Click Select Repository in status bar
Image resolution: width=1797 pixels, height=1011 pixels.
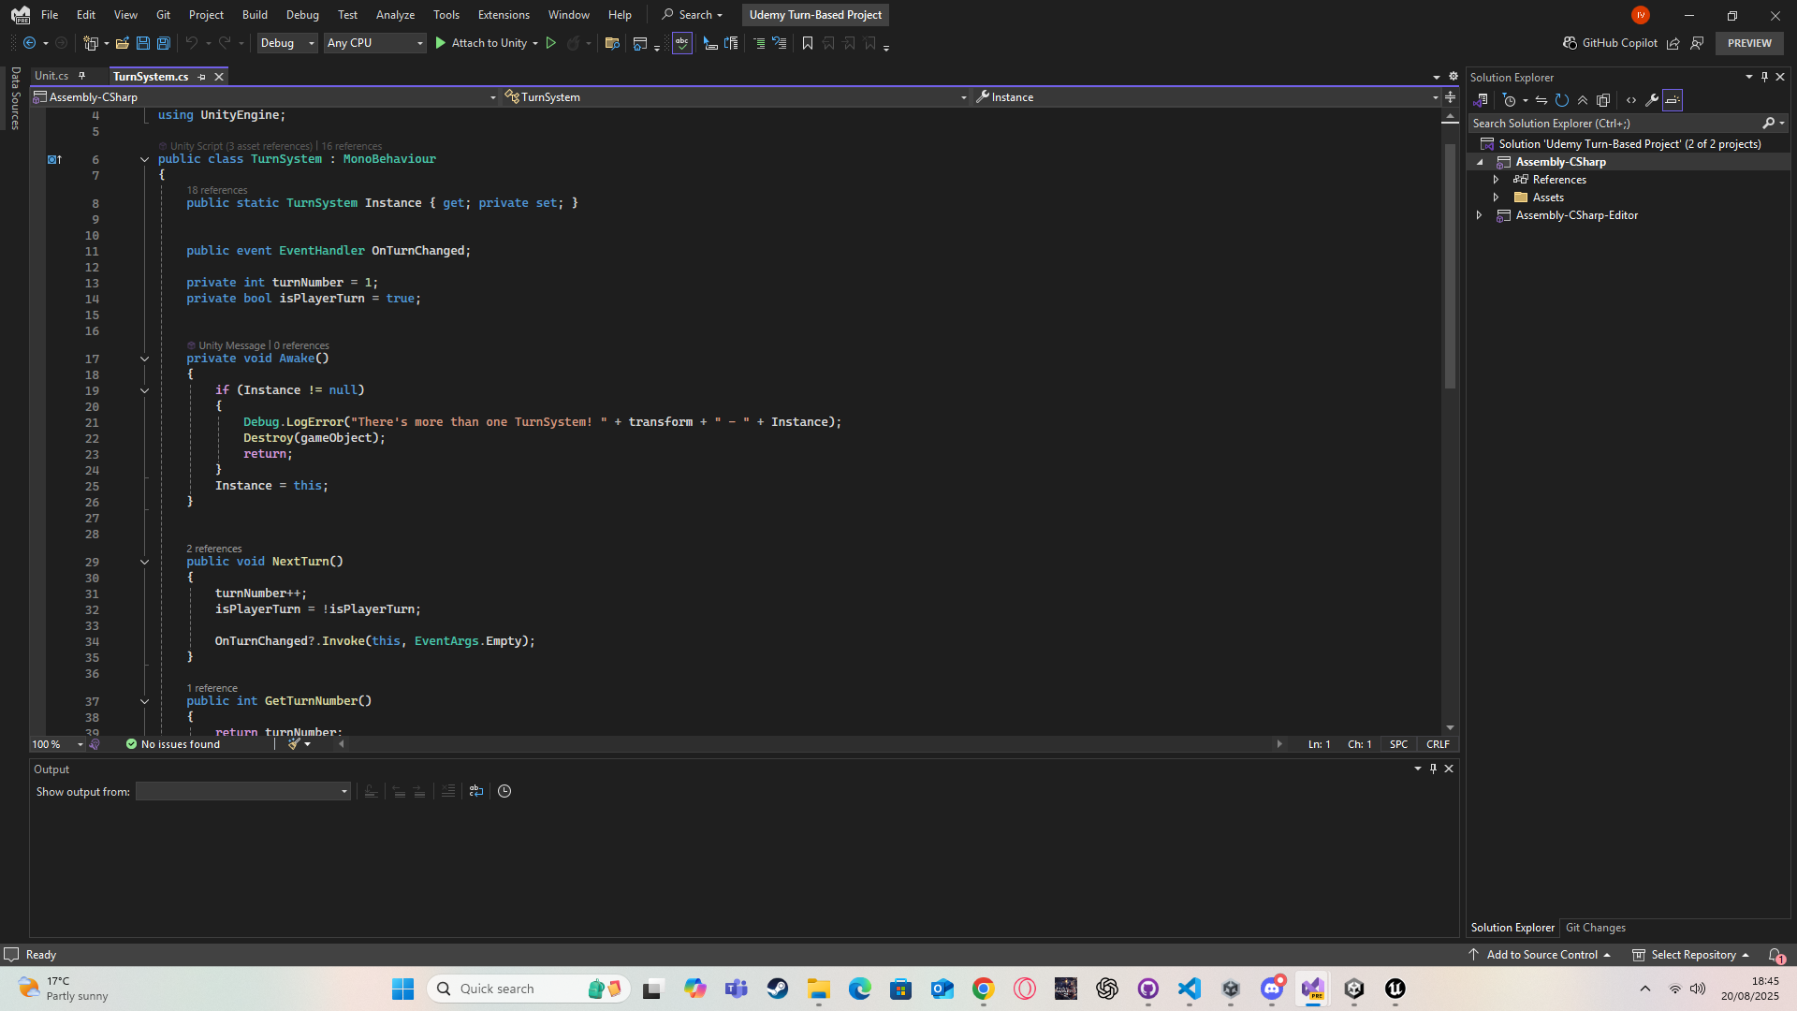[x=1690, y=955]
